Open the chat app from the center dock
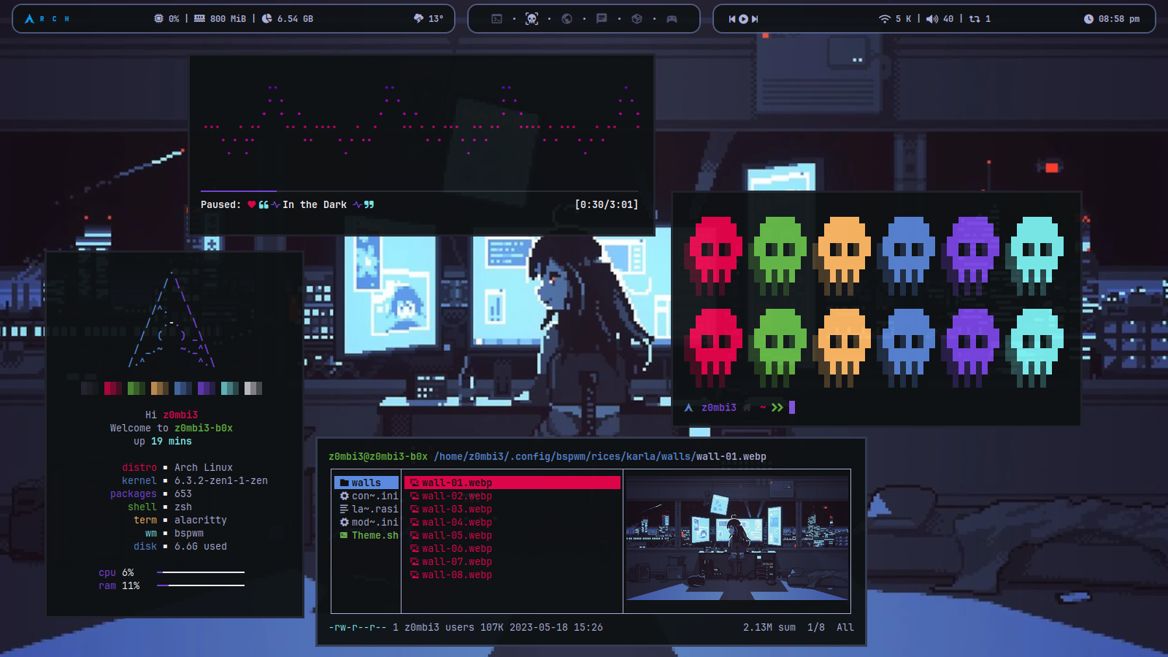Image resolution: width=1168 pixels, height=657 pixels. 602,18
